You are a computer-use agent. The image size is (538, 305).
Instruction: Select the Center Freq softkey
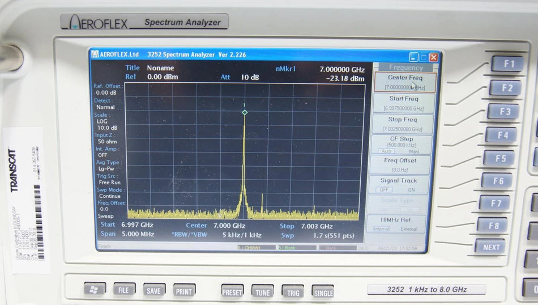(405, 82)
